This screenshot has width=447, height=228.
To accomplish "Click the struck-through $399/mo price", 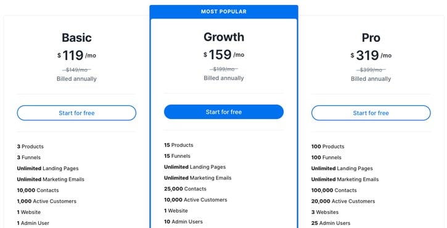I will click(371, 70).
